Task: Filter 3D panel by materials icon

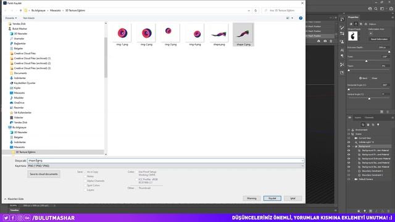Action: 373,125
